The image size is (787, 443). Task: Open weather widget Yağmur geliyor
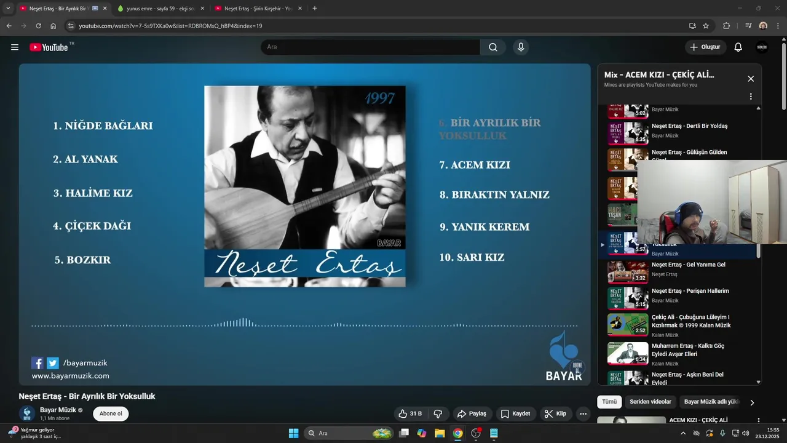(35, 433)
